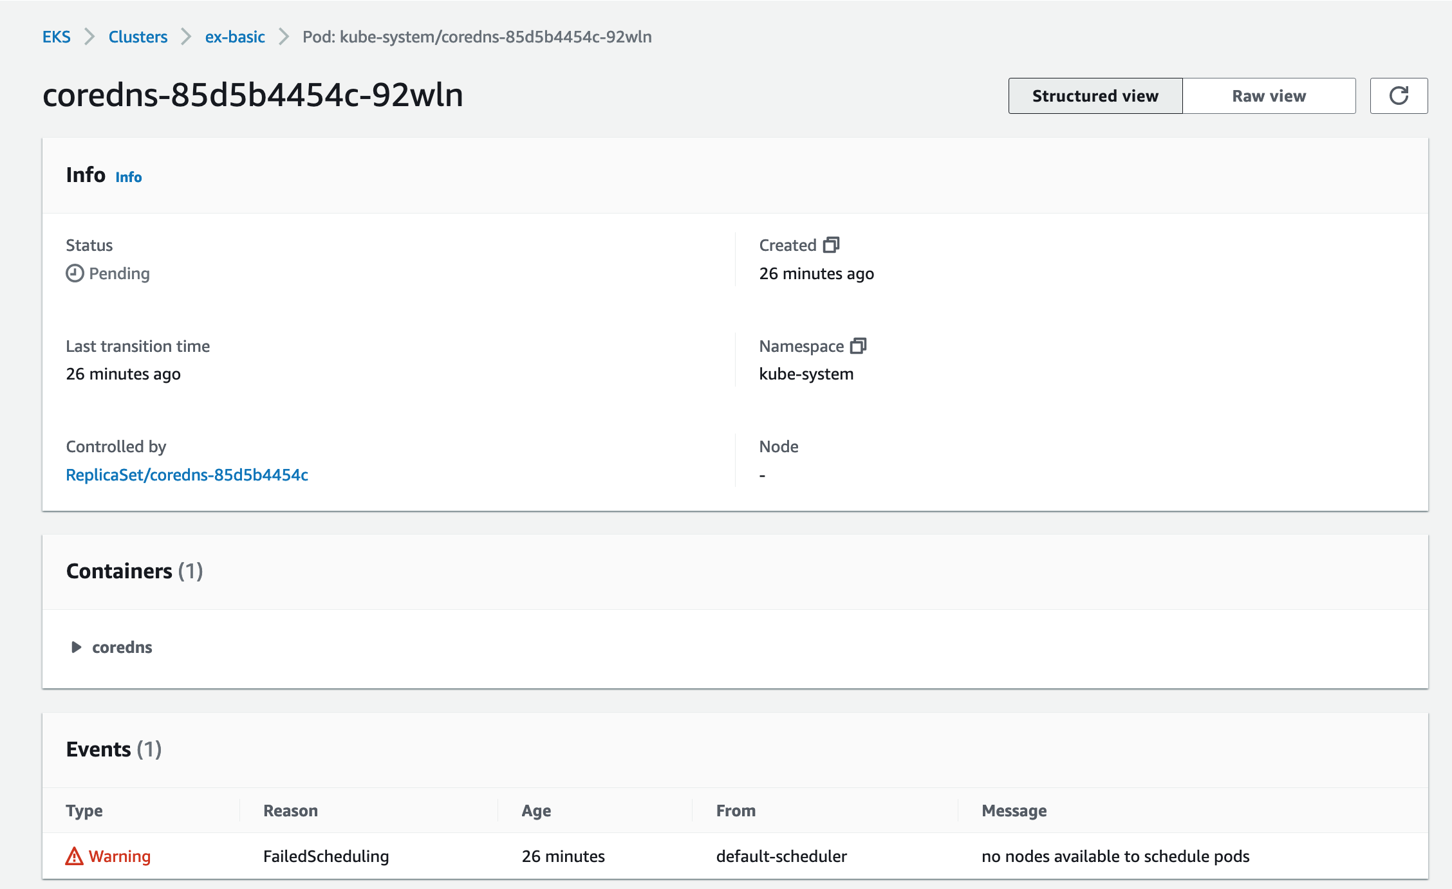1452x889 pixels.
Task: Select the pod title coredns-85d5b4454c-92wln
Action: tap(253, 95)
